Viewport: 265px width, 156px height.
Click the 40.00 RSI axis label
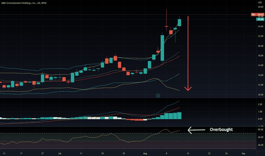tap(260, 145)
